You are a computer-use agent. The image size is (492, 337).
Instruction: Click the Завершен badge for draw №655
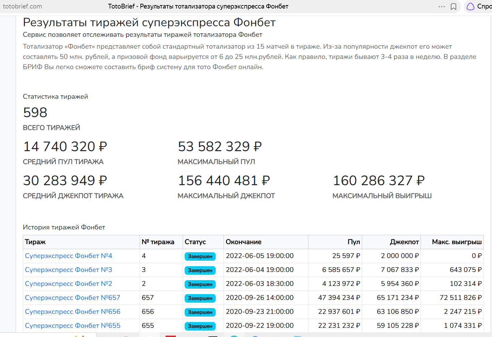click(200, 326)
